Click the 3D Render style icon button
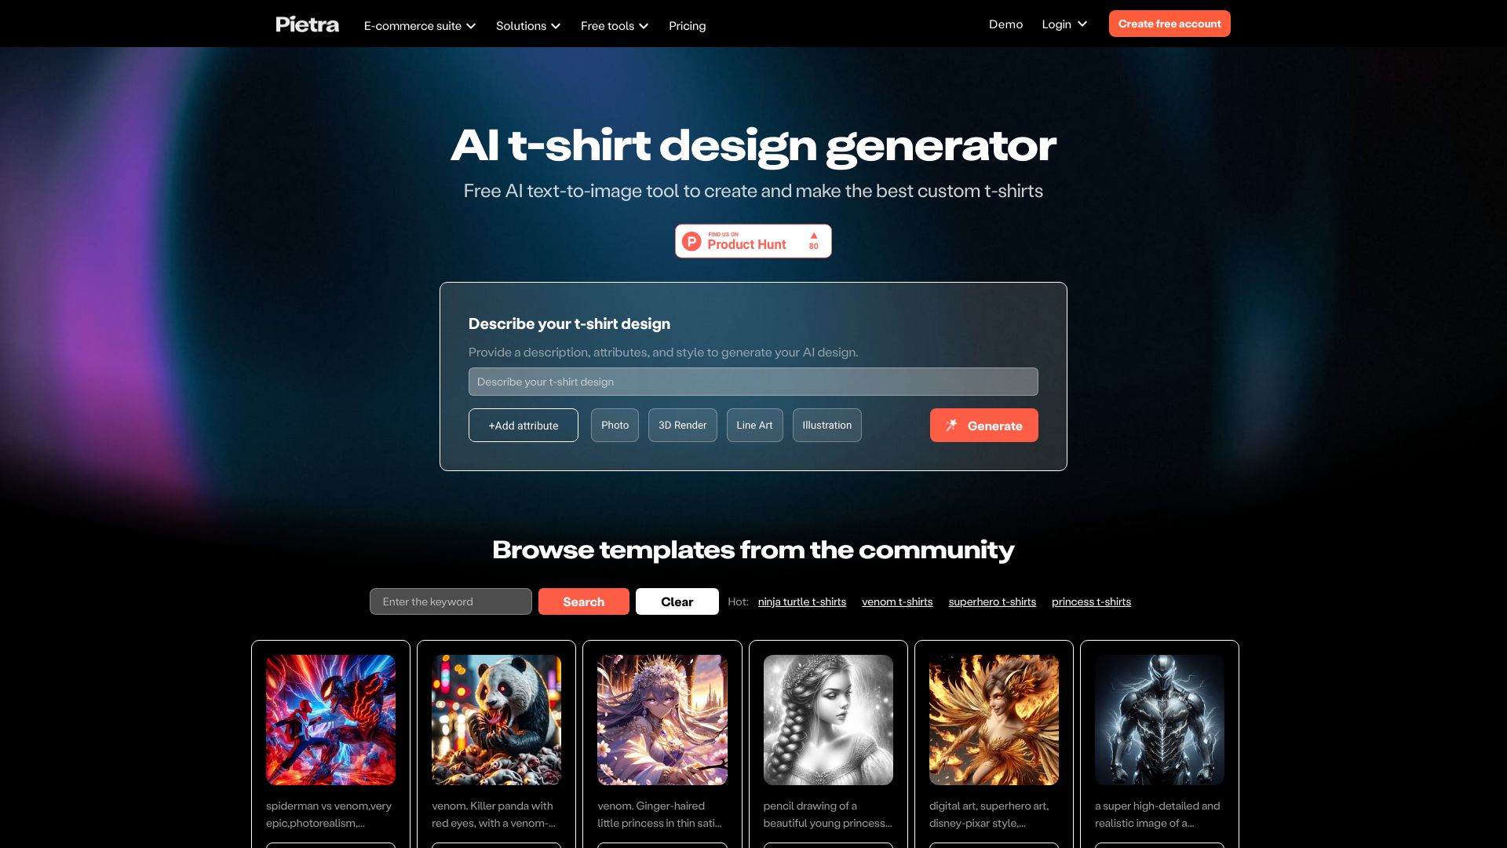Screen dimensions: 1507x848 [x=682, y=425]
